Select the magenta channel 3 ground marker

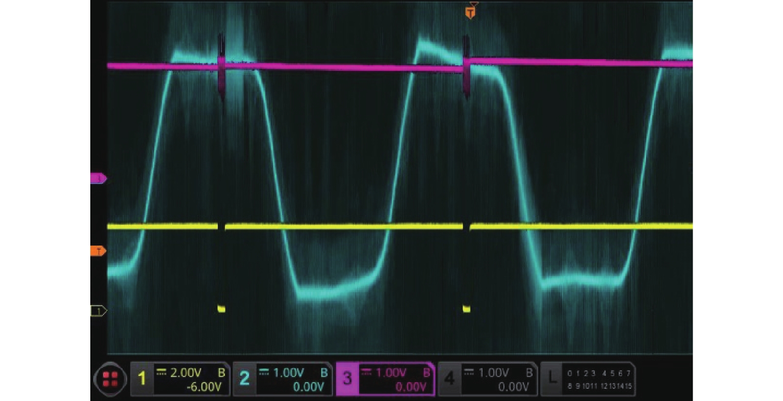pos(98,178)
